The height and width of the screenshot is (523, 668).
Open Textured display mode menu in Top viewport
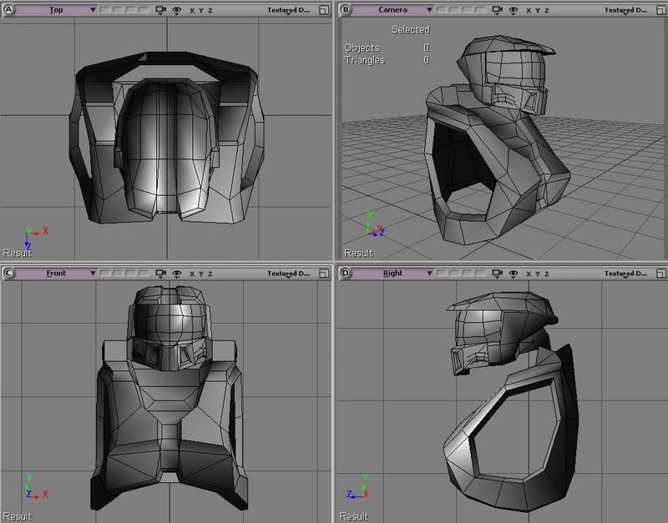tap(288, 10)
